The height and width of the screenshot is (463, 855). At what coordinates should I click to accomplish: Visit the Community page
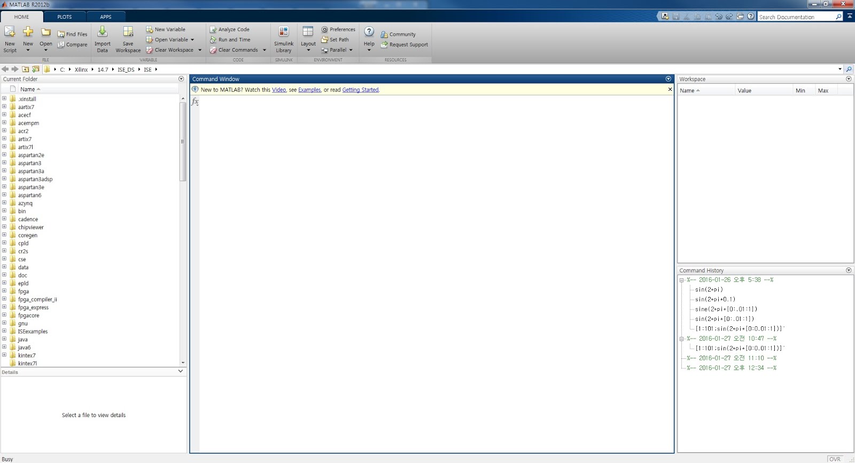click(x=398, y=34)
